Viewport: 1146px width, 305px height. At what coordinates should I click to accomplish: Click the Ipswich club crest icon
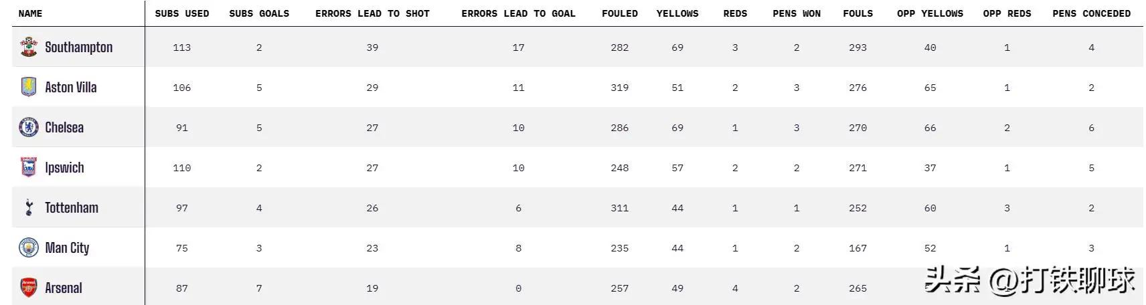point(29,167)
